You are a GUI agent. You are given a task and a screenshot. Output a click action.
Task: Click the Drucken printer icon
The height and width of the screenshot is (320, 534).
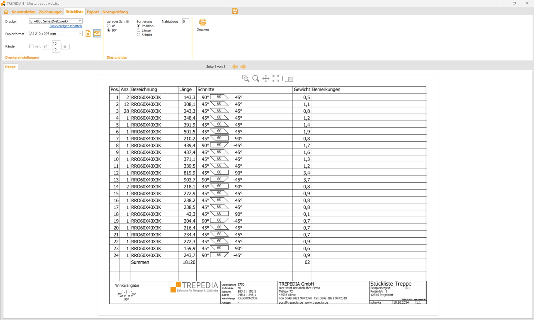pos(202,22)
